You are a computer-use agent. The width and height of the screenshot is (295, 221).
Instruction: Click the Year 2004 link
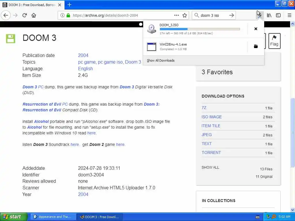tap(83, 194)
